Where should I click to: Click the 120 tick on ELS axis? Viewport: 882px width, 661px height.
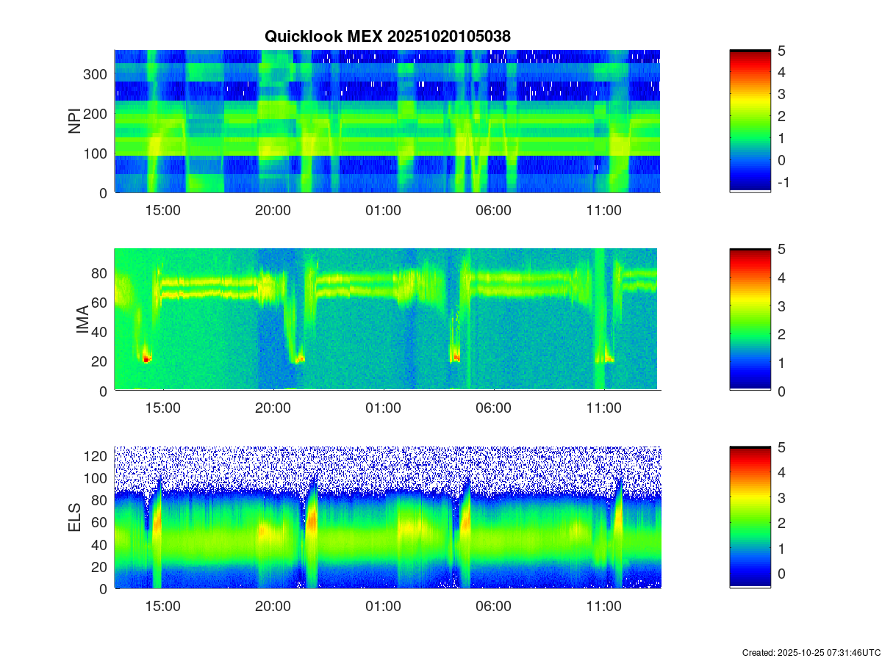click(x=98, y=456)
